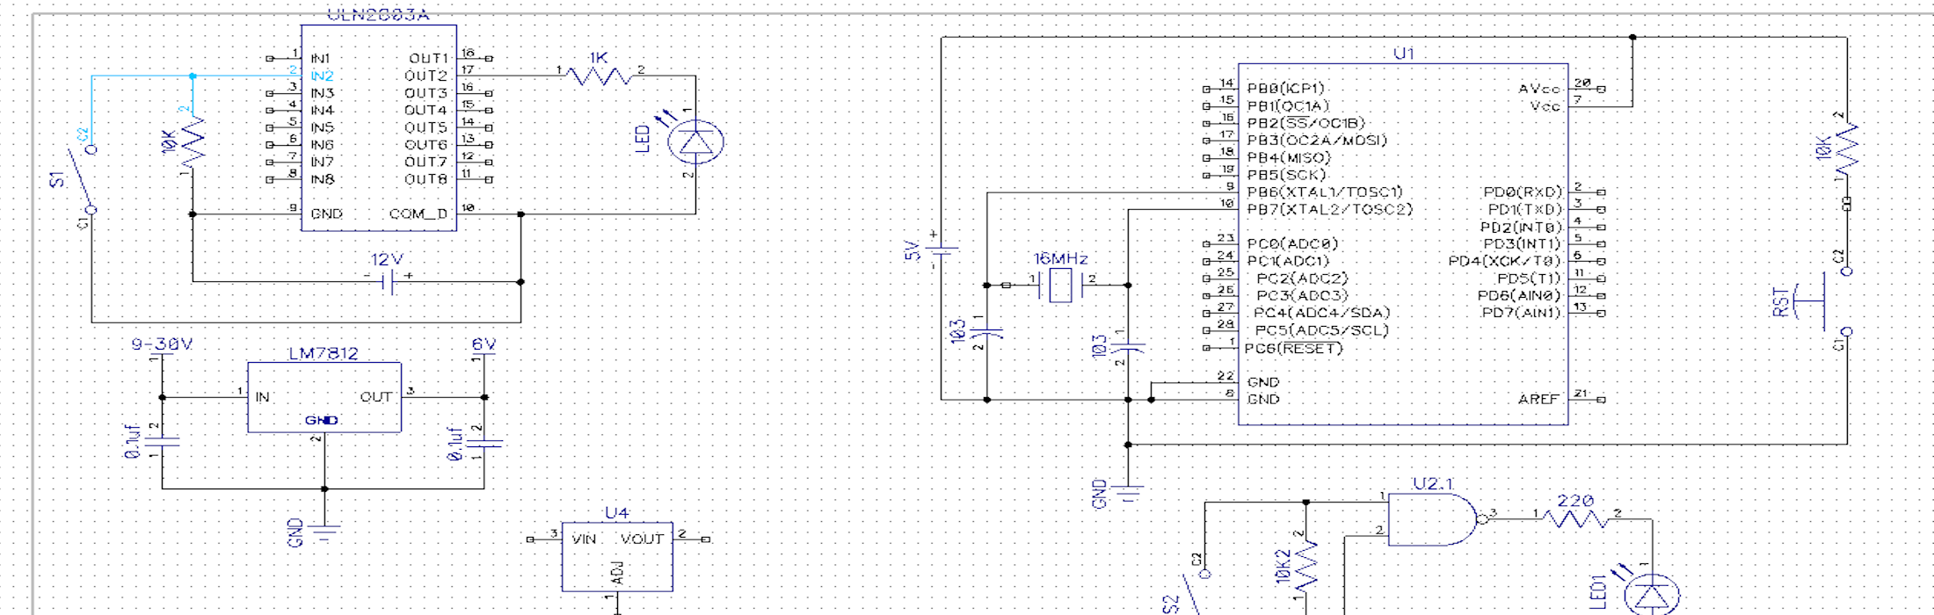This screenshot has width=1934, height=615.
Task: Select the 16MHz crystal component
Action: pyautogui.click(x=1061, y=285)
